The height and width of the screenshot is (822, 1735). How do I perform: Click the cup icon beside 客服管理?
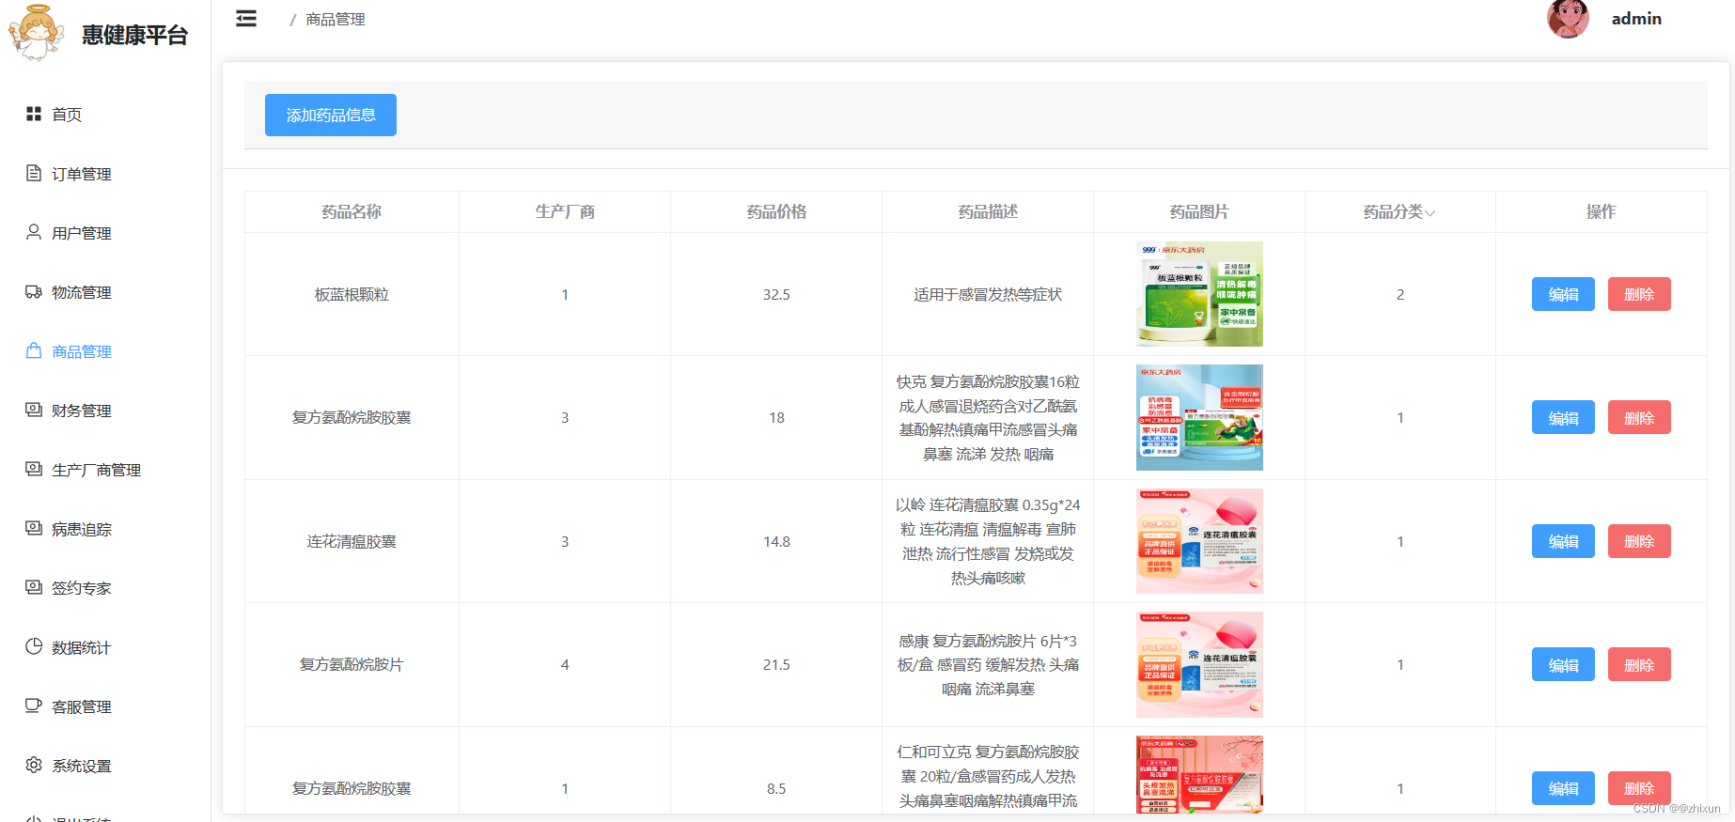click(34, 706)
